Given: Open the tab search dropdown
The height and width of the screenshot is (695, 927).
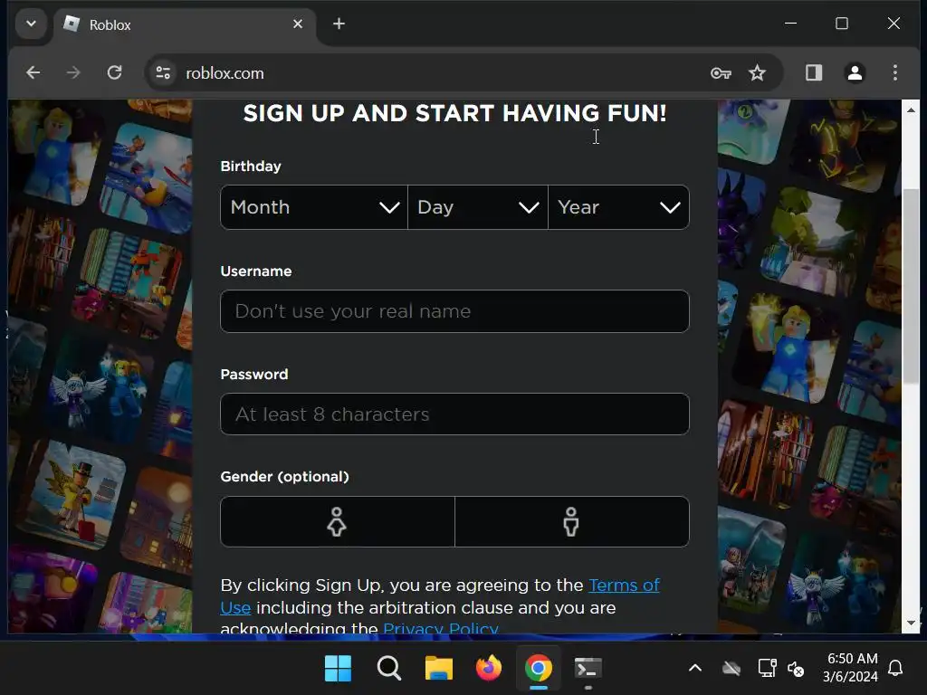Looking at the screenshot, I should (32, 24).
